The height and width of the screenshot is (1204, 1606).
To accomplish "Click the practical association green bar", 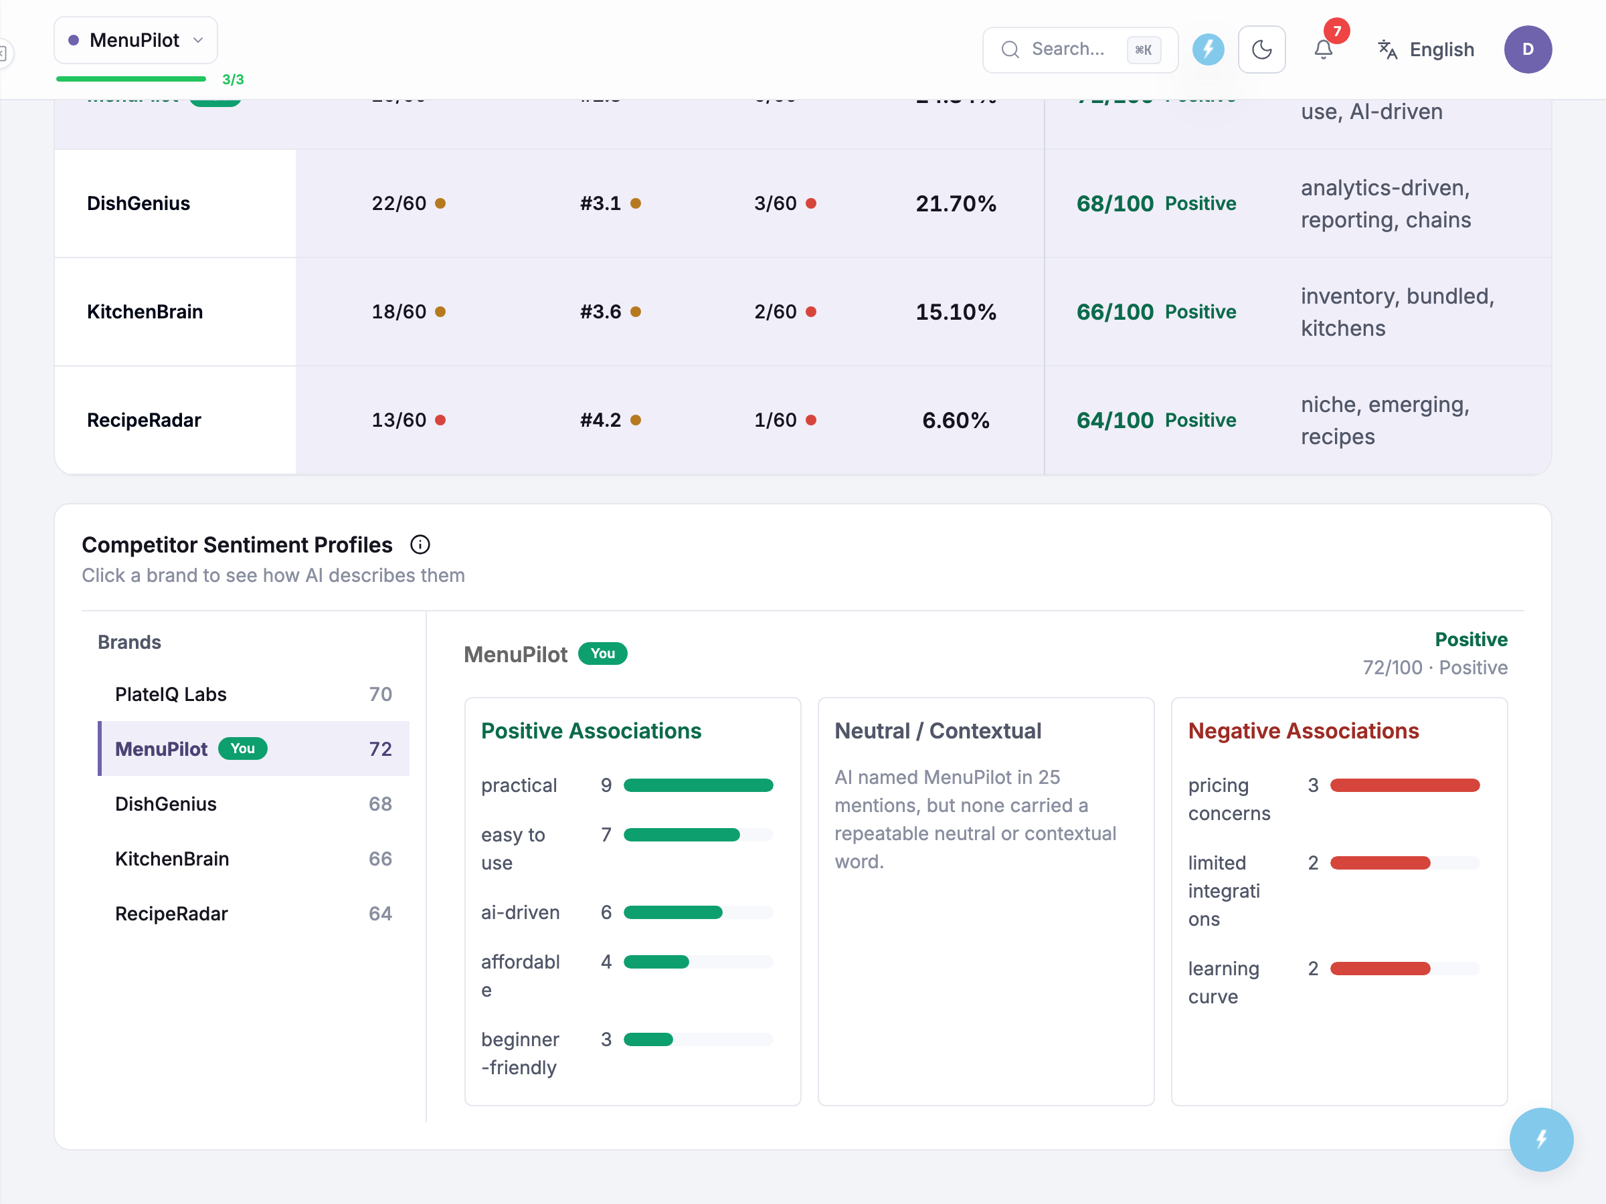I will [x=698, y=785].
